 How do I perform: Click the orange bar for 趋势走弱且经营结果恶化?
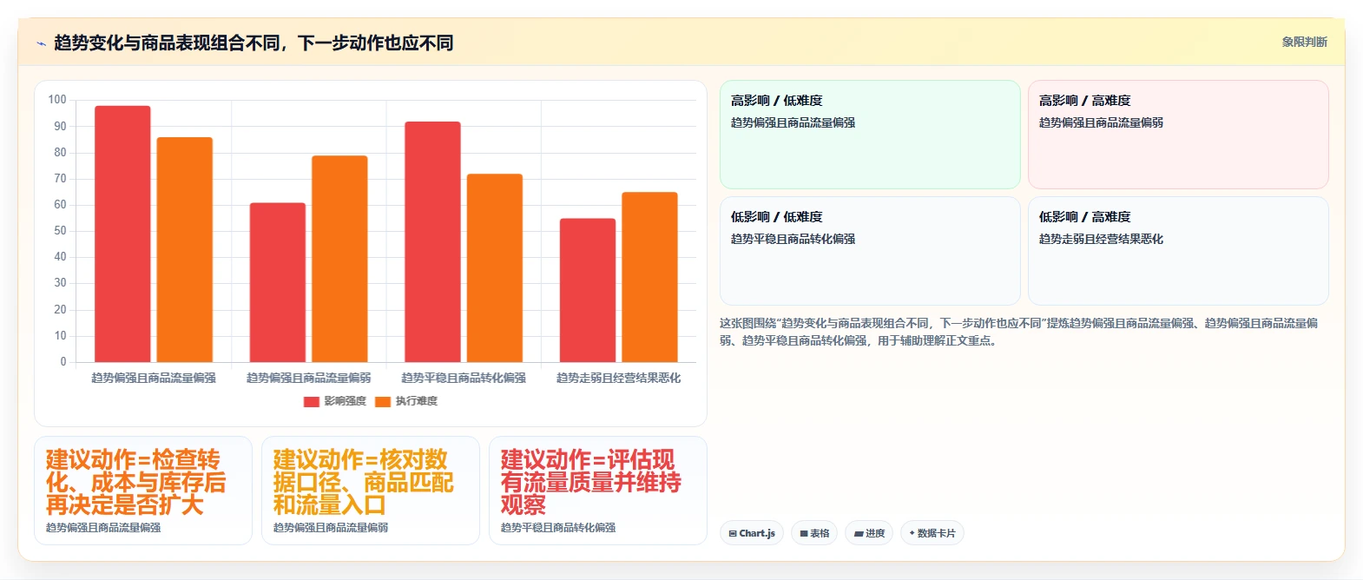point(649,277)
